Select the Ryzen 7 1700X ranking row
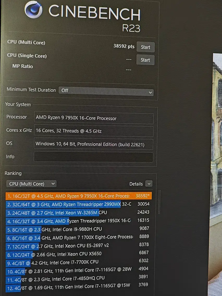 (x=79, y=237)
